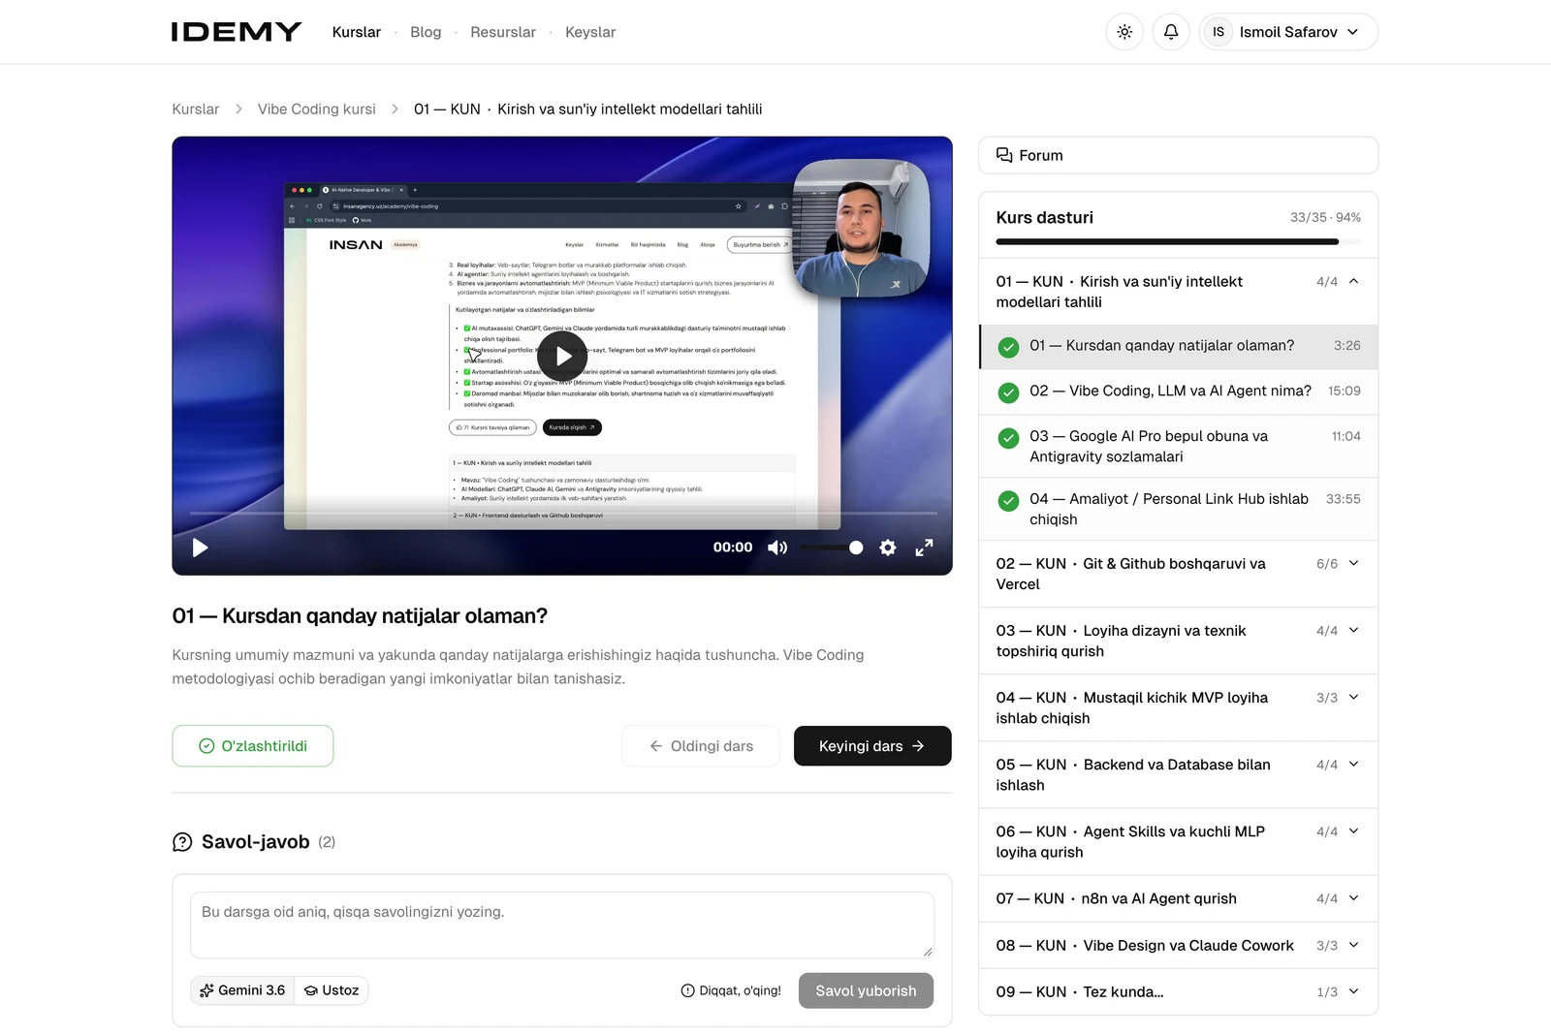Image resolution: width=1551 pixels, height=1034 pixels.
Task: Expand 03 — KUN Loyiha dizayni section
Action: 1178,641
